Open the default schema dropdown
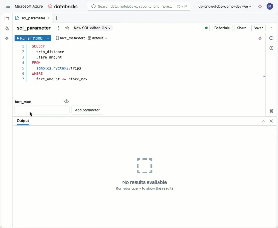Screen dimensions: 278x228 (97, 38)
